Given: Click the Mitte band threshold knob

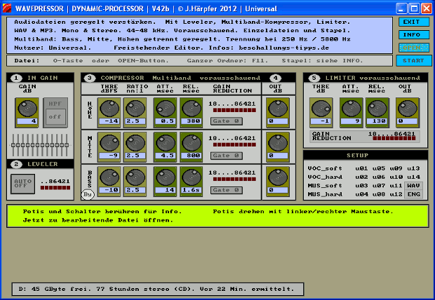Looking at the screenshot, I should click(109, 143).
